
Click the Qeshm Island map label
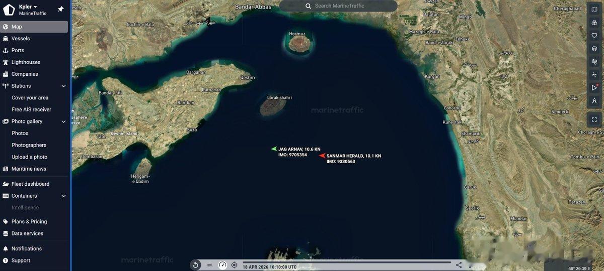pos(124,133)
